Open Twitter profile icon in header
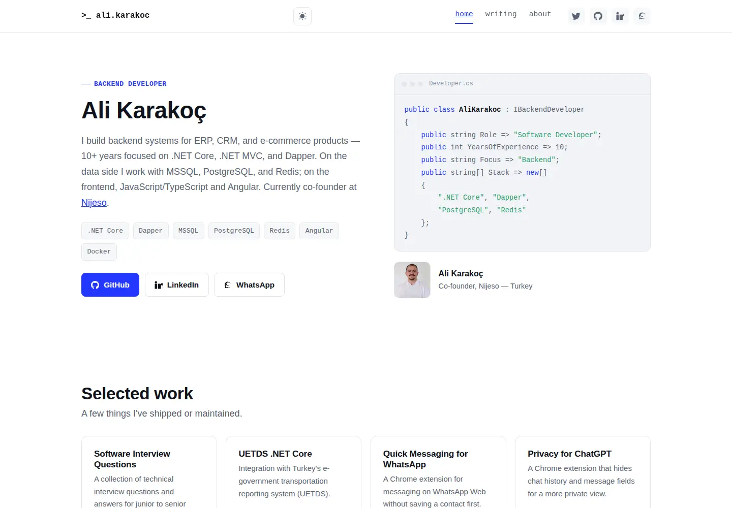The height and width of the screenshot is (508, 732). 576,16
